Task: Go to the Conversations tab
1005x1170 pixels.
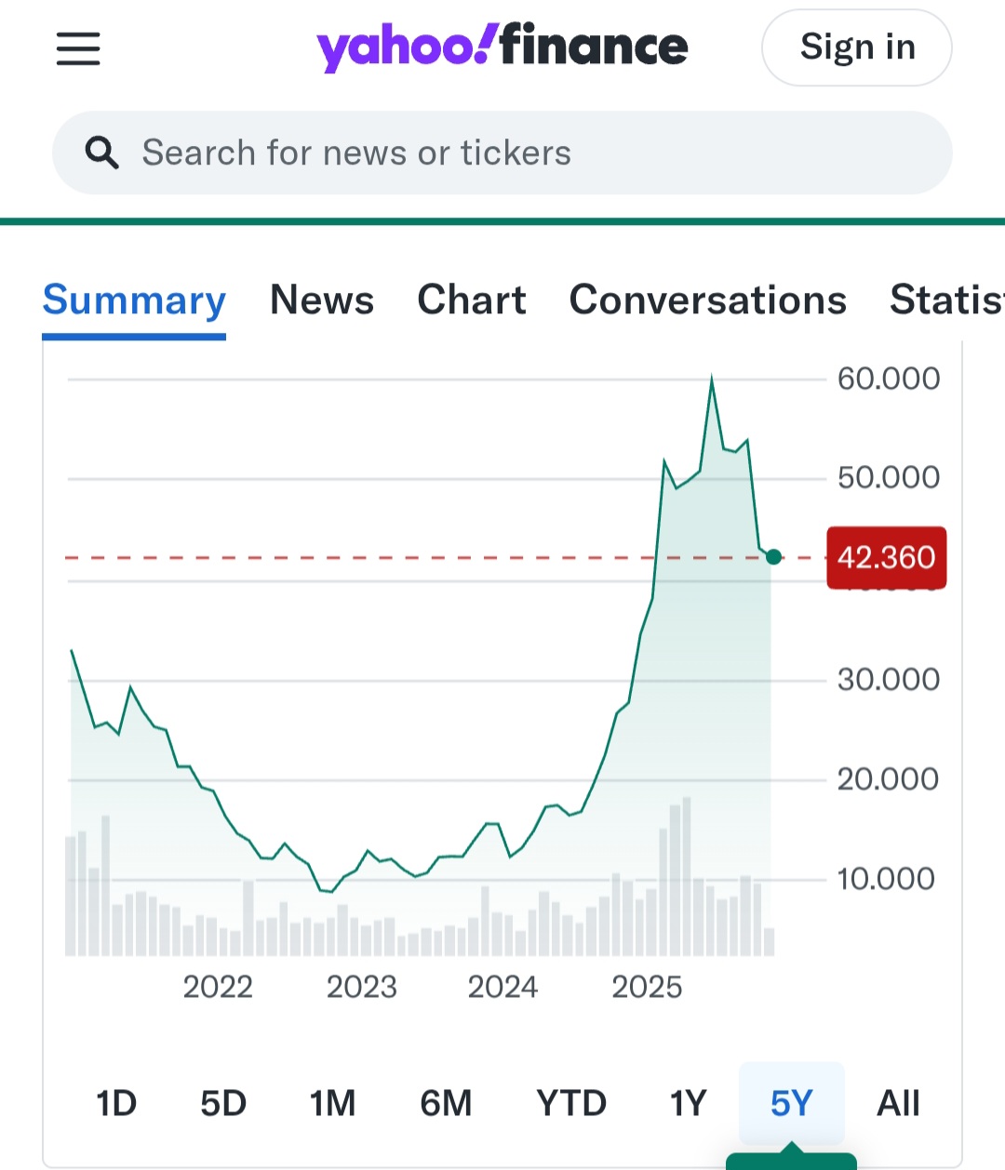Action: 707,300
